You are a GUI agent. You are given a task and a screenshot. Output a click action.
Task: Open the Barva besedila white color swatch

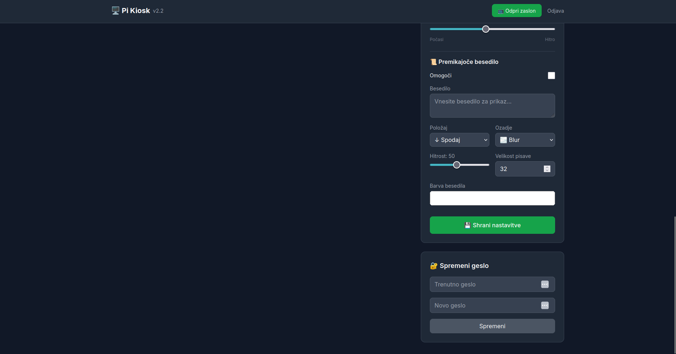tap(492, 198)
